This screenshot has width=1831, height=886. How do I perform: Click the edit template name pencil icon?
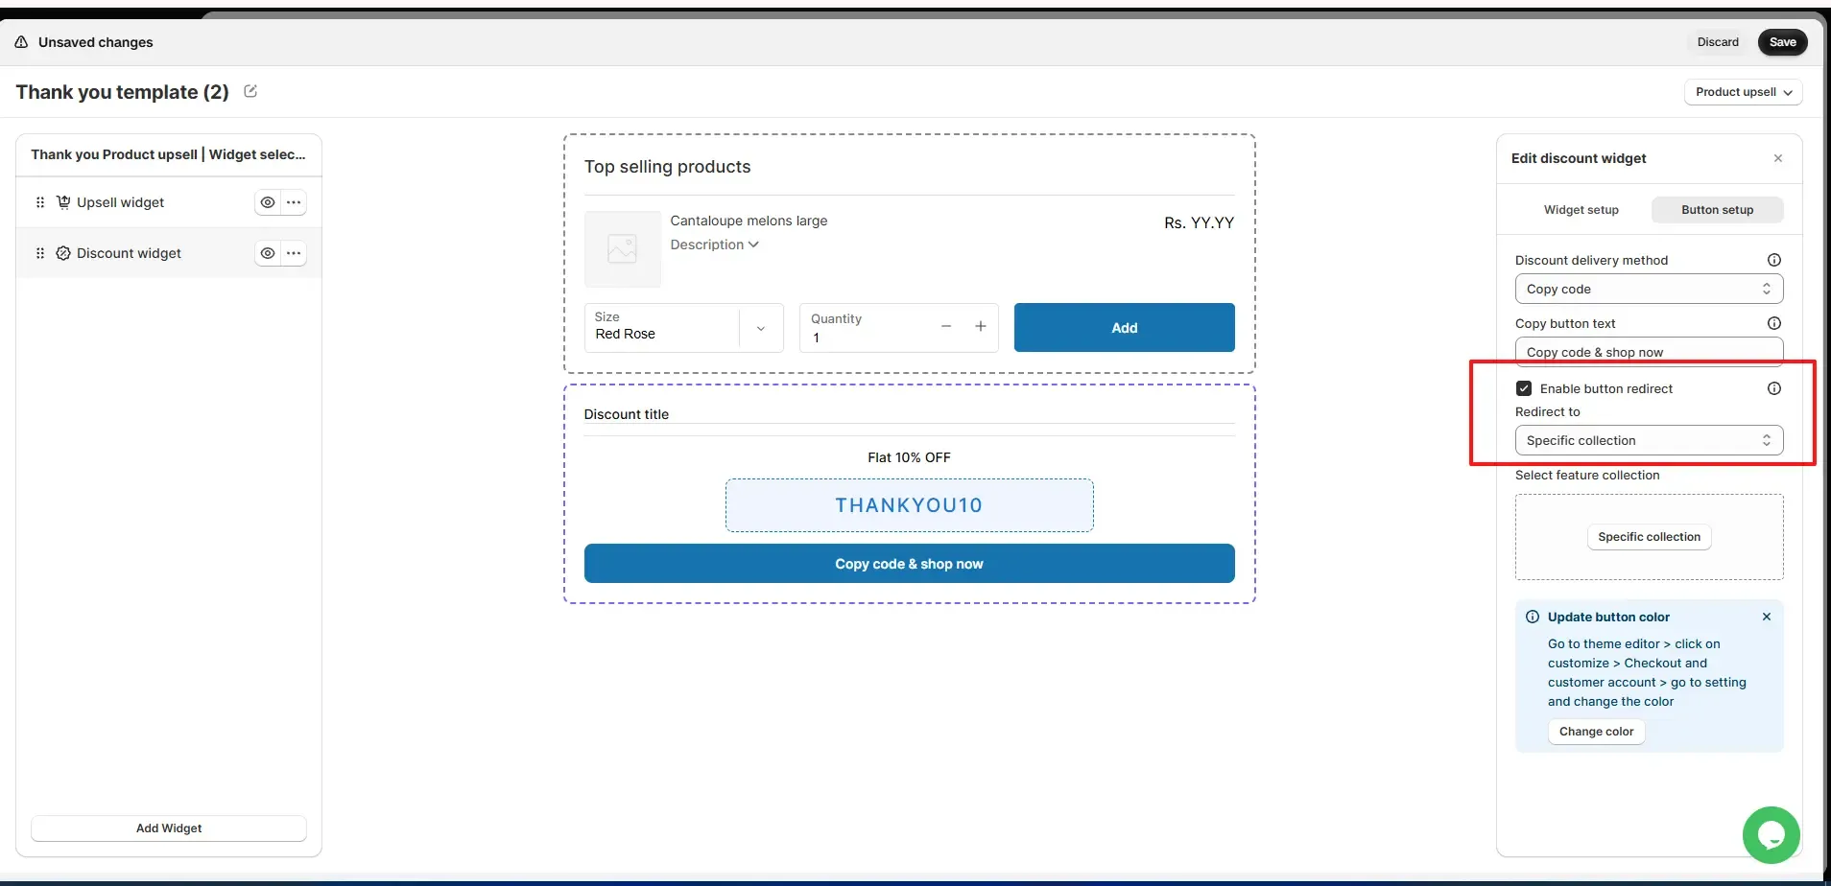(x=250, y=91)
